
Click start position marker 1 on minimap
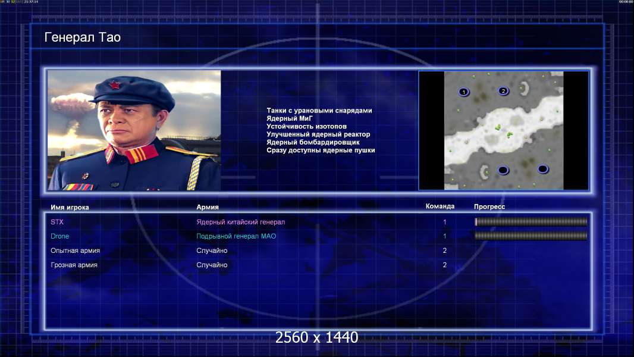pos(463,92)
